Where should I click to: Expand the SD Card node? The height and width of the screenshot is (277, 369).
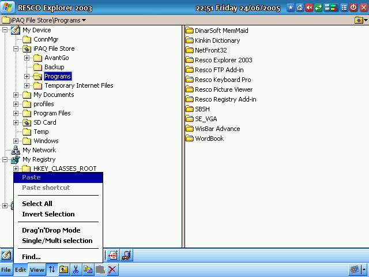coord(16,122)
